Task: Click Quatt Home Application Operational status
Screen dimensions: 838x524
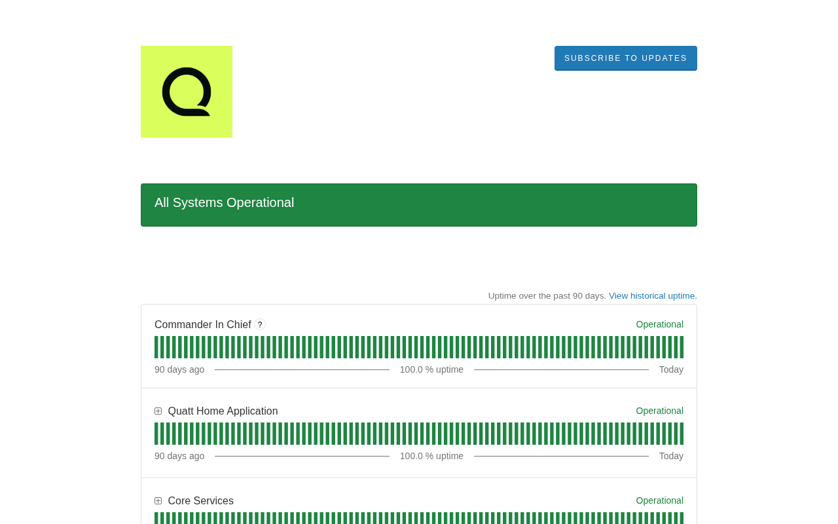Action: pyautogui.click(x=660, y=411)
